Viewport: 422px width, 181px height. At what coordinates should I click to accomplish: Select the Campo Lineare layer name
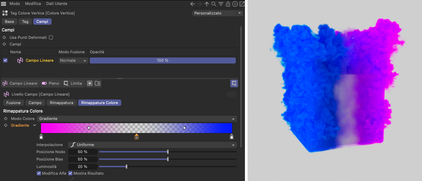coord(40,60)
